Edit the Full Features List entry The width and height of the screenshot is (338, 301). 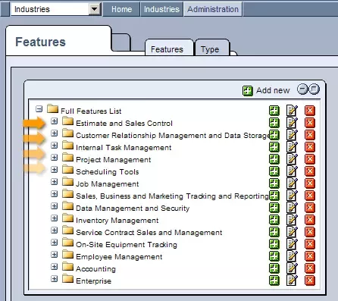(x=292, y=111)
